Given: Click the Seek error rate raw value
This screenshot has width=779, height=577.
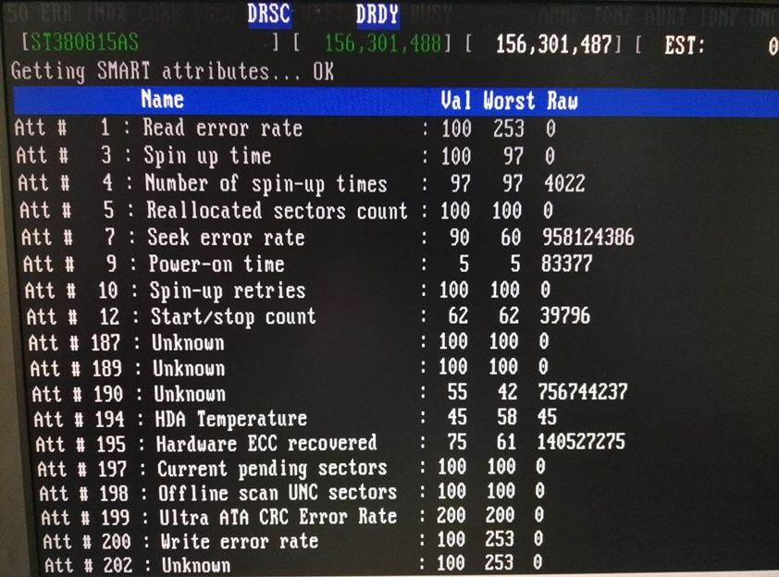Looking at the screenshot, I should [x=587, y=237].
